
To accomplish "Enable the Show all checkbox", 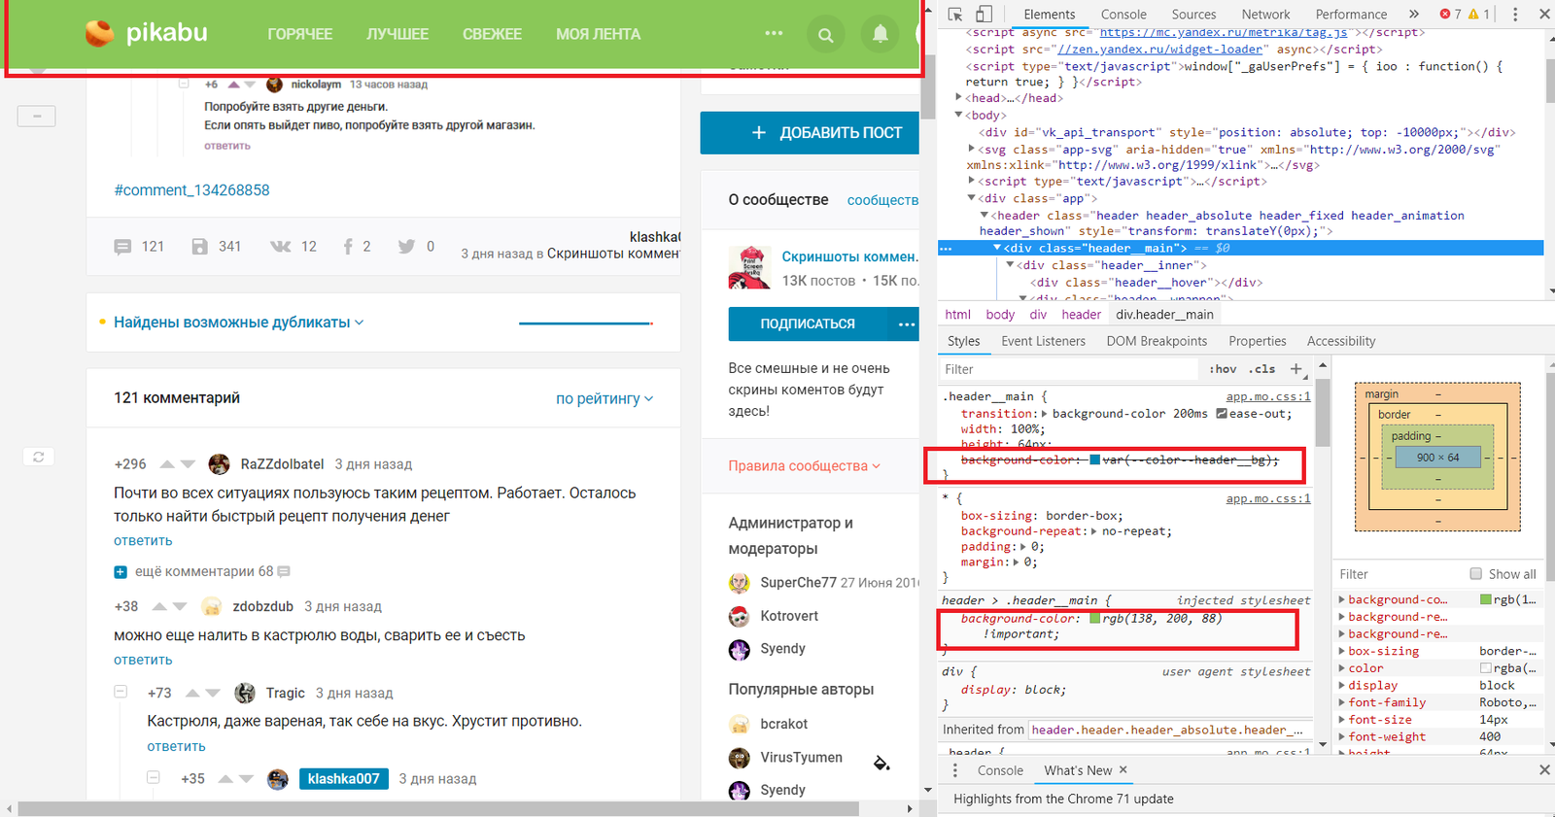I will coord(1475,574).
